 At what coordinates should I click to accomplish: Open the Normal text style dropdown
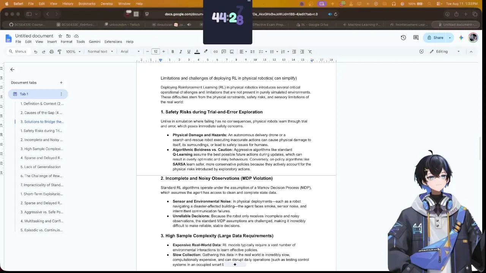pos(100,52)
